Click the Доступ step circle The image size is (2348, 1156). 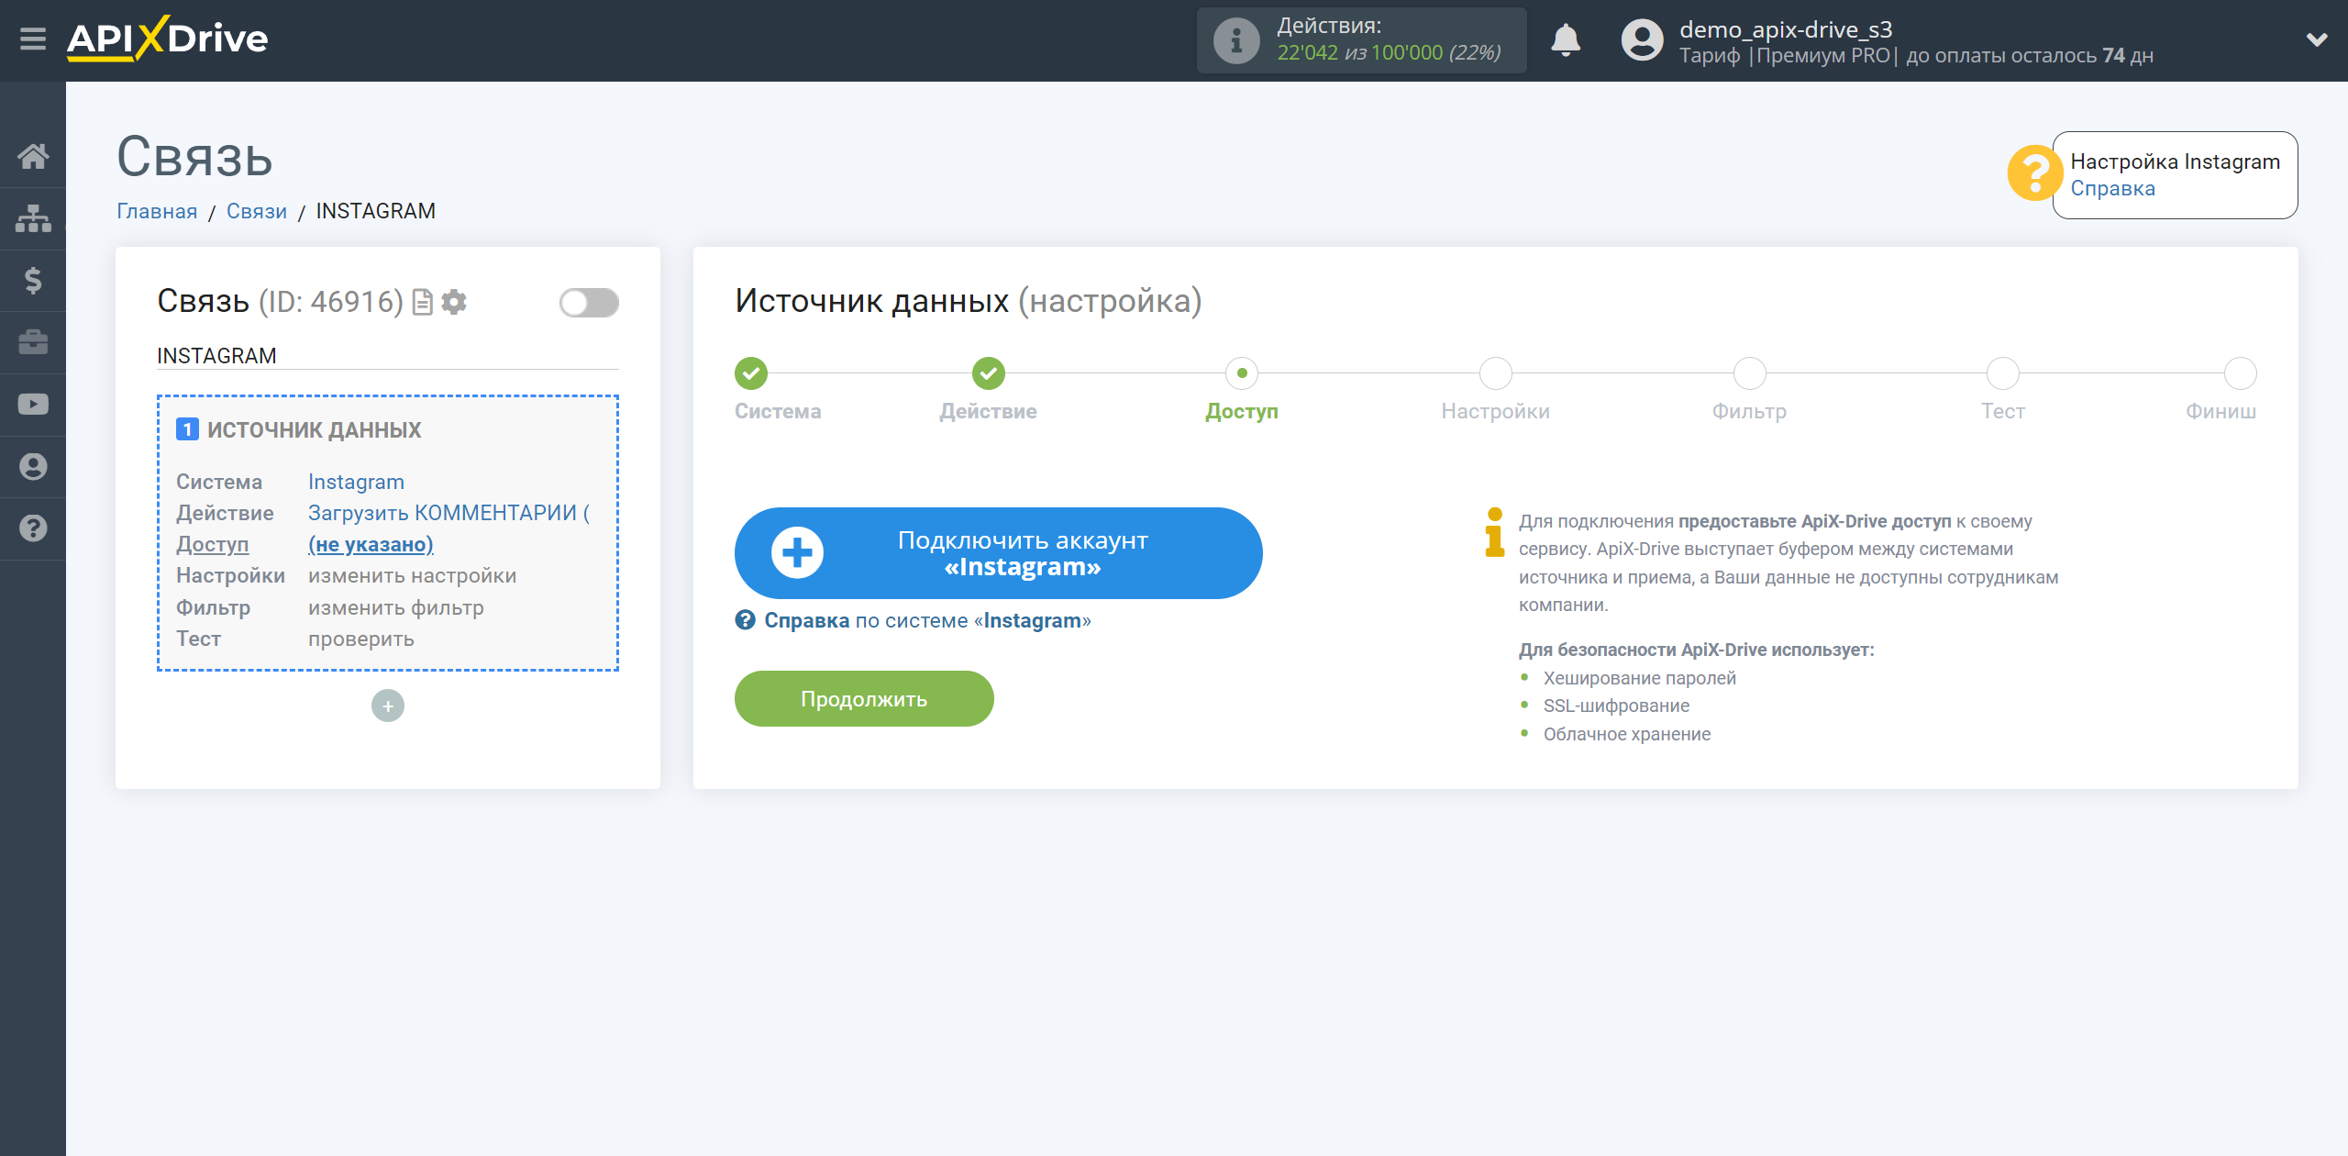tap(1242, 373)
